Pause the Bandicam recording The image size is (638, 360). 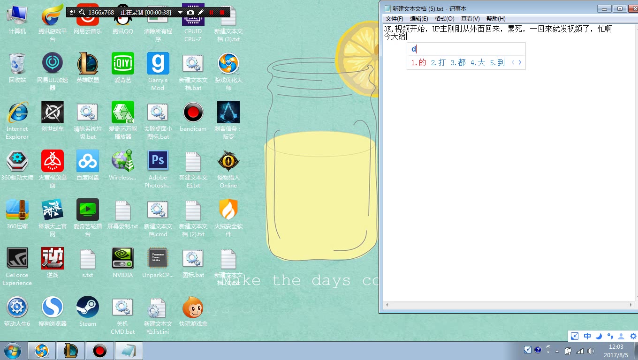[212, 12]
